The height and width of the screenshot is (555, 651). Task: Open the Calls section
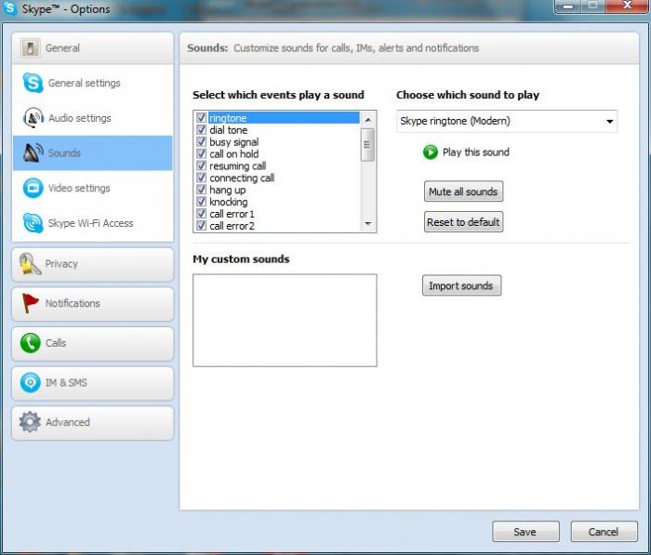[93, 343]
